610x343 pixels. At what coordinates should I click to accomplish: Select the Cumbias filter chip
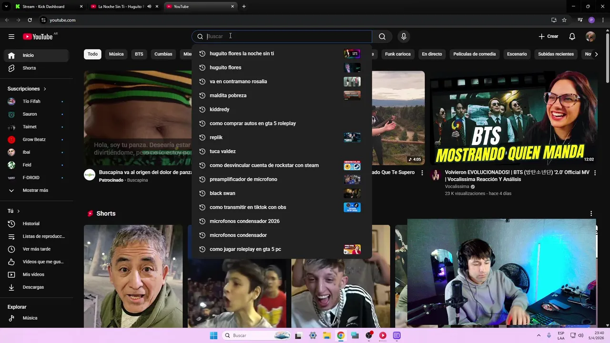pyautogui.click(x=163, y=54)
